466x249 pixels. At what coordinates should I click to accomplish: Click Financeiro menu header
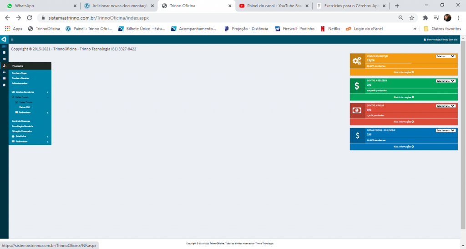pos(30,66)
